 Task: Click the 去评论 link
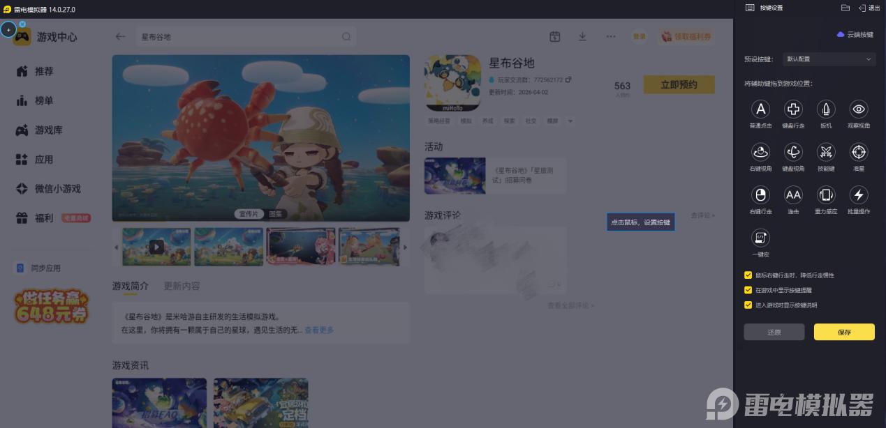tap(702, 215)
